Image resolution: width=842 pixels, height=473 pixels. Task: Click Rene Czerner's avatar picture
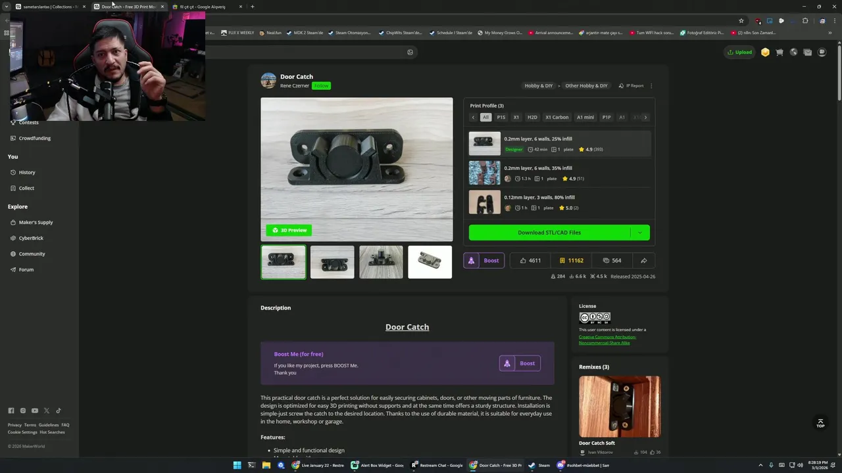click(268, 81)
